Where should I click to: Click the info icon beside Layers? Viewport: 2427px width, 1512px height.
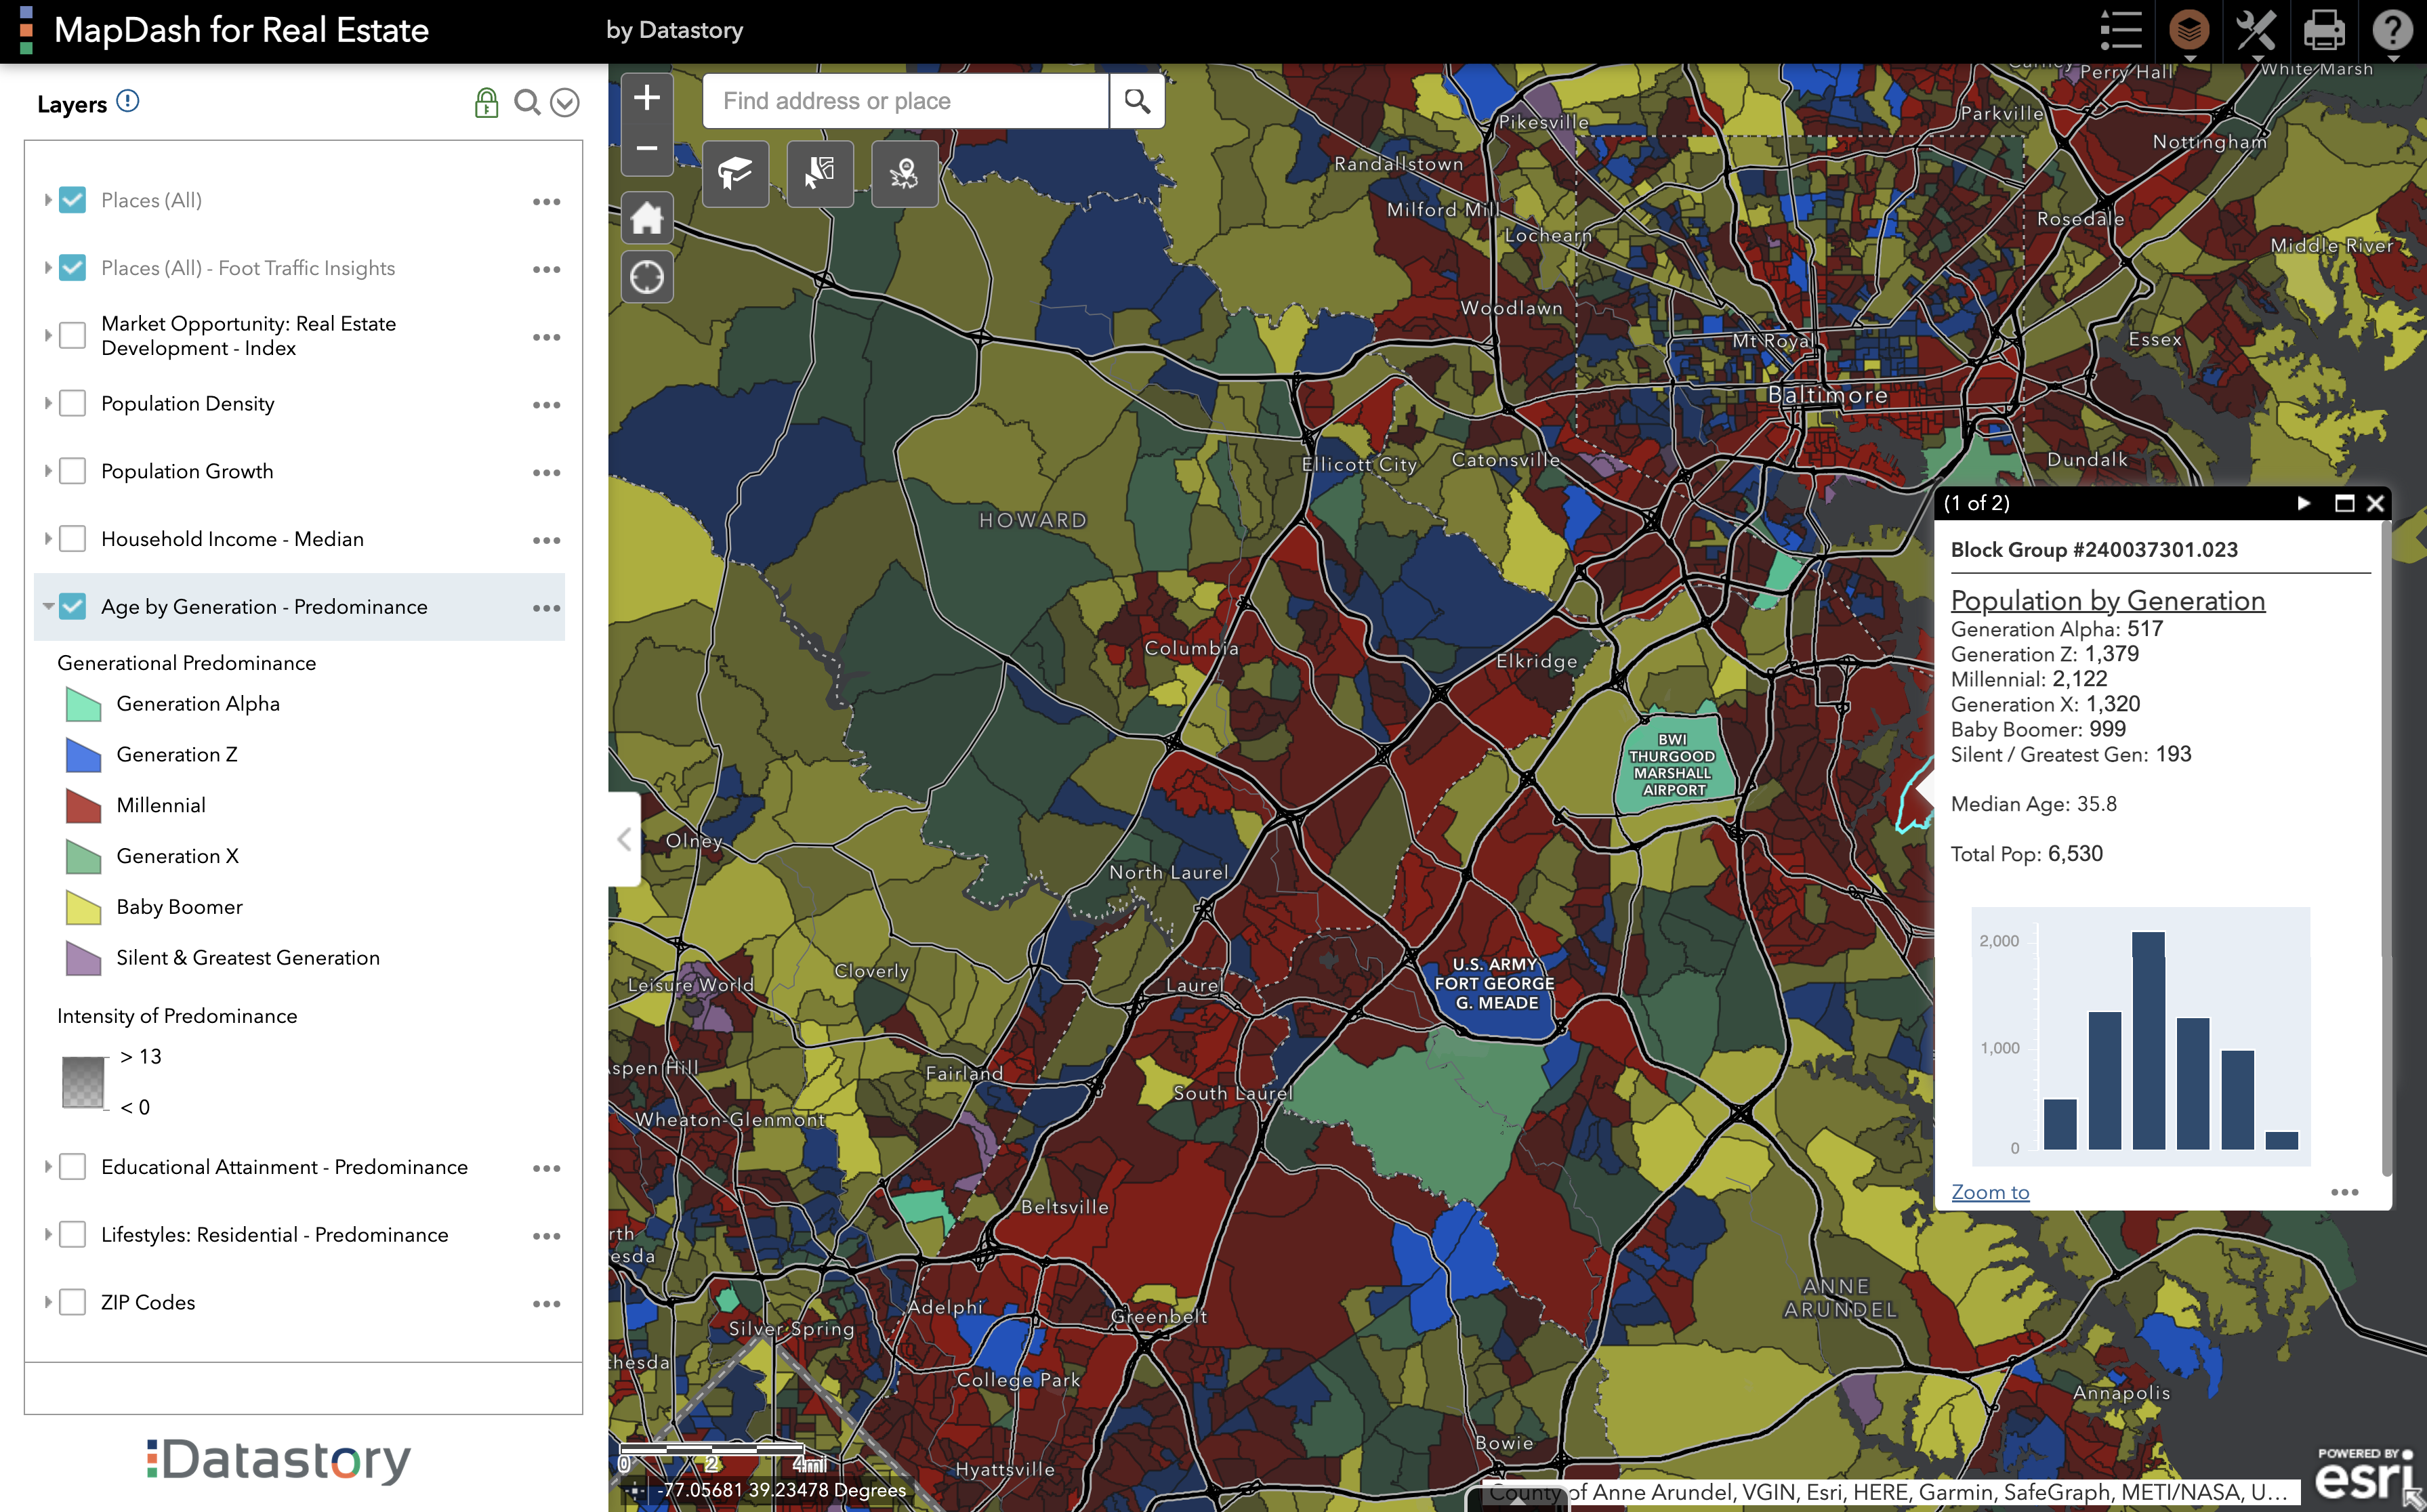(128, 101)
